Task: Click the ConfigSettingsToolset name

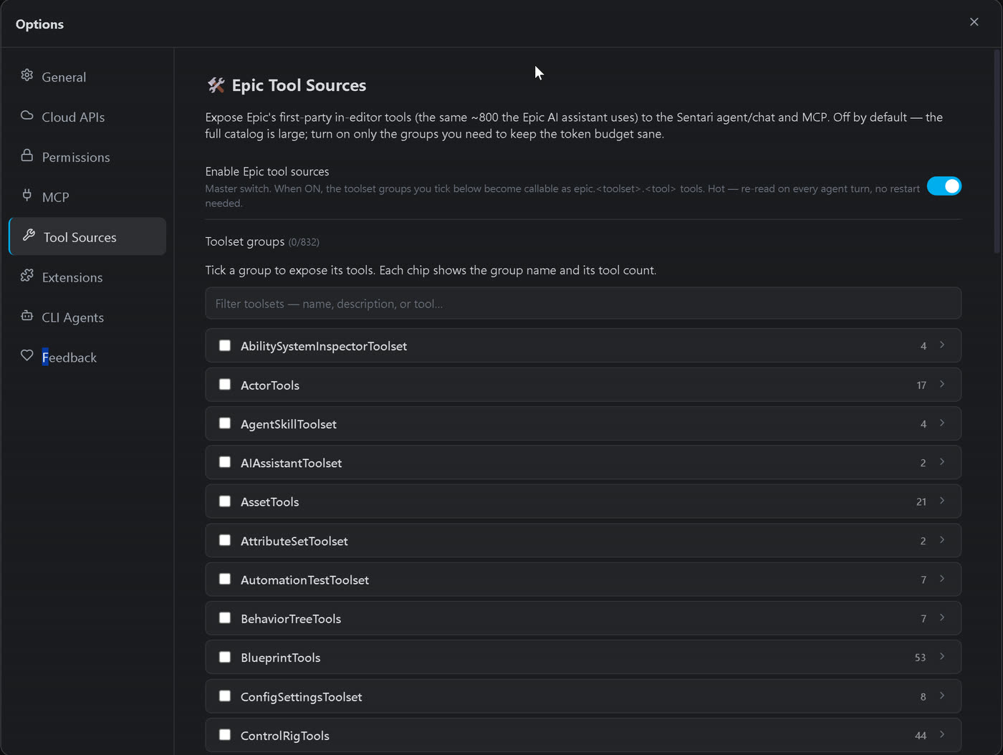Action: click(x=302, y=697)
